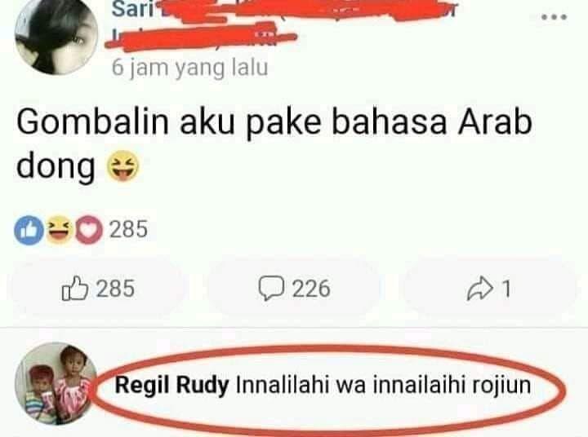
Task: Open the poster name starting with Sari
Action: [x=133, y=9]
